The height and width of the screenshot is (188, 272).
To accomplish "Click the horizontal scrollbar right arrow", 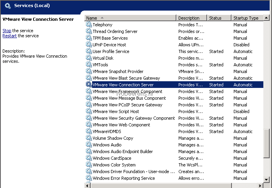I will (260, 186).
